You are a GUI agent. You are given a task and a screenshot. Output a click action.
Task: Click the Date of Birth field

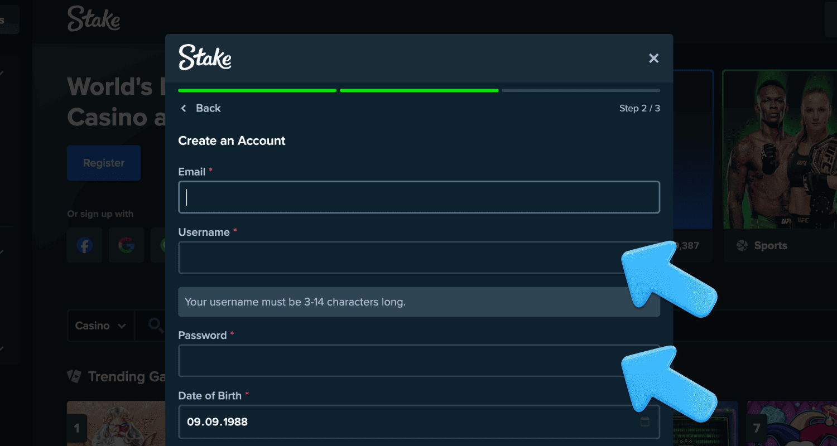[407, 422]
